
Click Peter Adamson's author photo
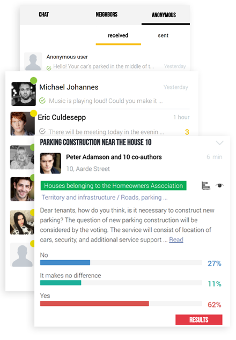(50, 163)
